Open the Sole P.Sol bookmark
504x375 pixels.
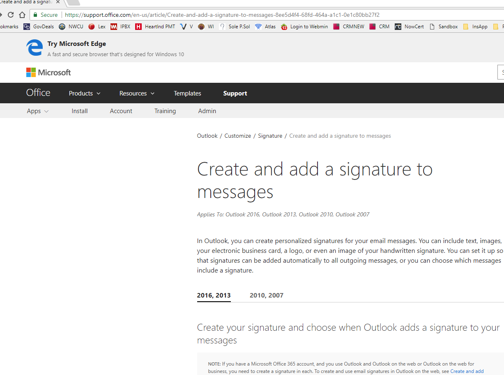(x=235, y=27)
